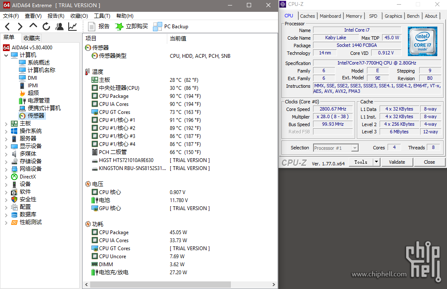Select the HGST HTS721010A9E630 row
447x289 pixels.
pyautogui.click(x=151, y=160)
